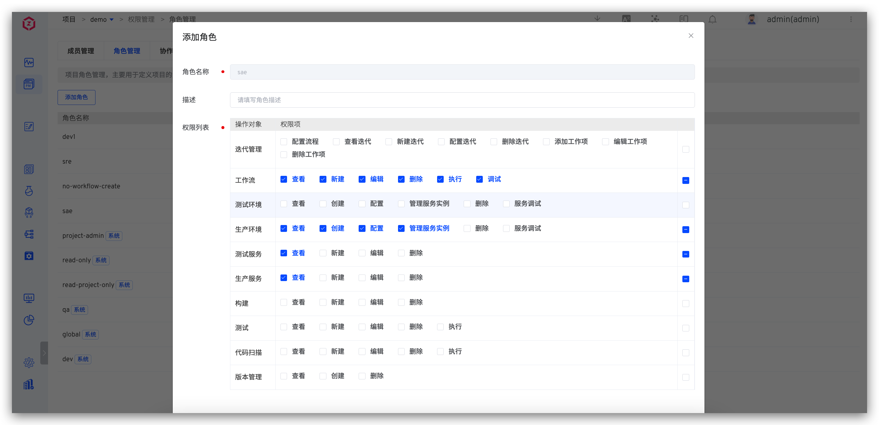The height and width of the screenshot is (425, 879).
Task: Toggle select-all checkbox for 构建 row
Action: click(686, 303)
